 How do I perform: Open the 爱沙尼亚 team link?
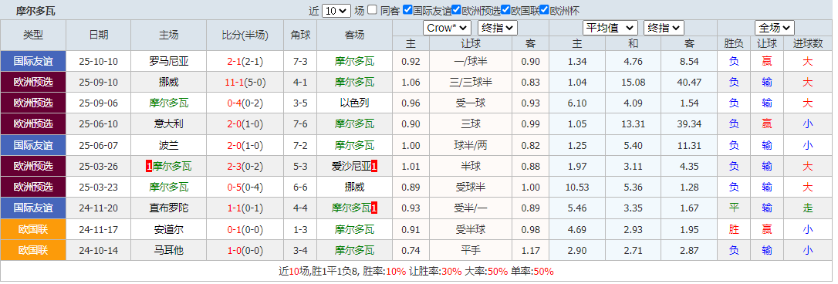tap(351, 167)
